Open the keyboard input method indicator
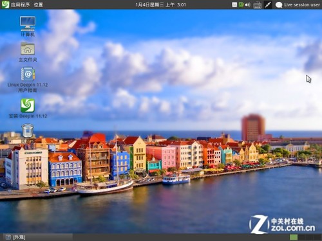This screenshot has height=241, width=322. click(257, 5)
